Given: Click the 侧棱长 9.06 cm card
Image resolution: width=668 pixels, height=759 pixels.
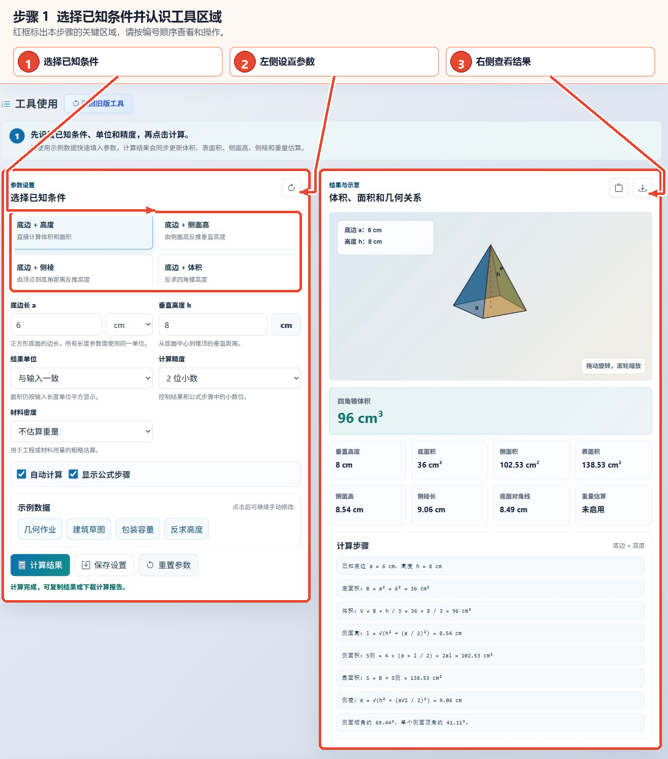Looking at the screenshot, I should [449, 505].
